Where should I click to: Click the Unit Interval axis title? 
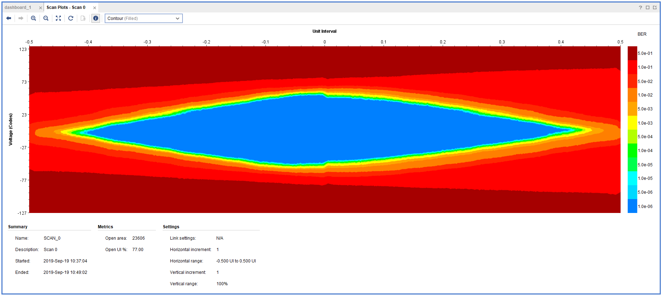coord(325,31)
